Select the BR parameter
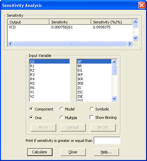The height and width of the screenshot is (161, 147). 94,66
